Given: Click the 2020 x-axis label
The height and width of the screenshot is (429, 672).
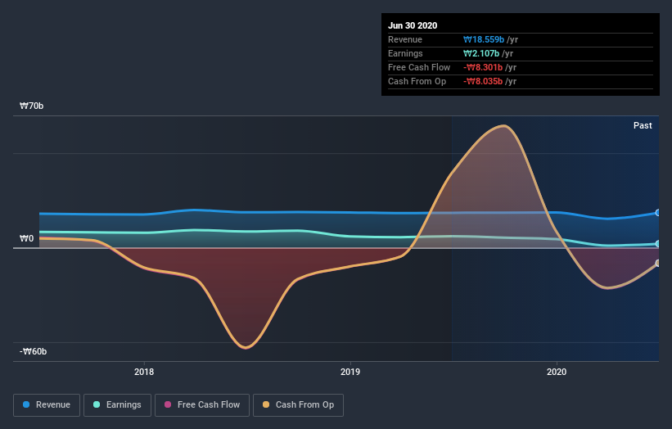Looking at the screenshot, I should pyautogui.click(x=557, y=372).
